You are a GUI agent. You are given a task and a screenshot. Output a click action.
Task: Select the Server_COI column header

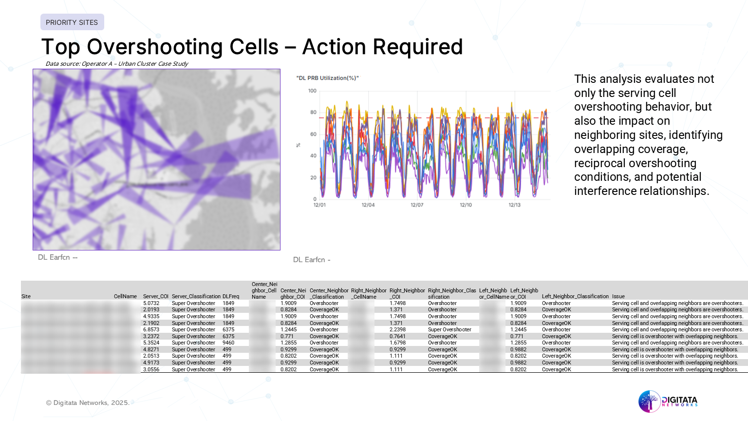[155, 296]
